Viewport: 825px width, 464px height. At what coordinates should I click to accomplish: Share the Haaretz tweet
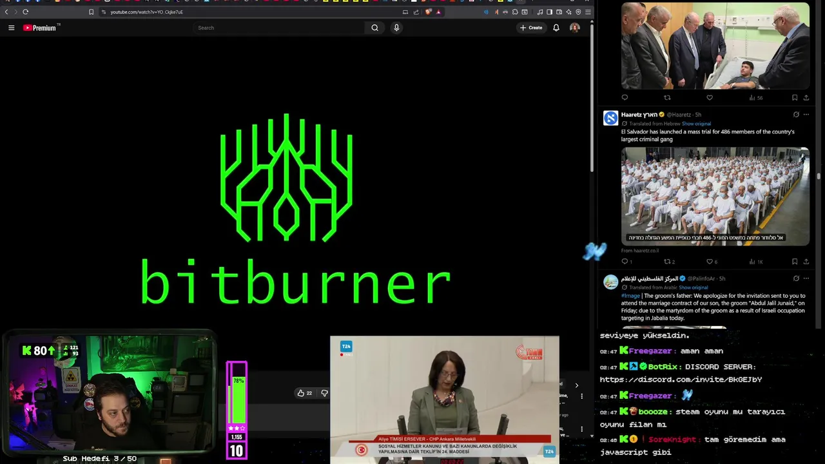click(806, 262)
